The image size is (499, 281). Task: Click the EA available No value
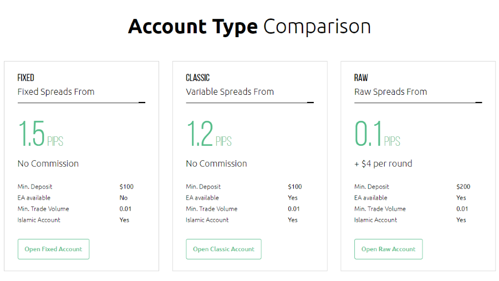124,198
